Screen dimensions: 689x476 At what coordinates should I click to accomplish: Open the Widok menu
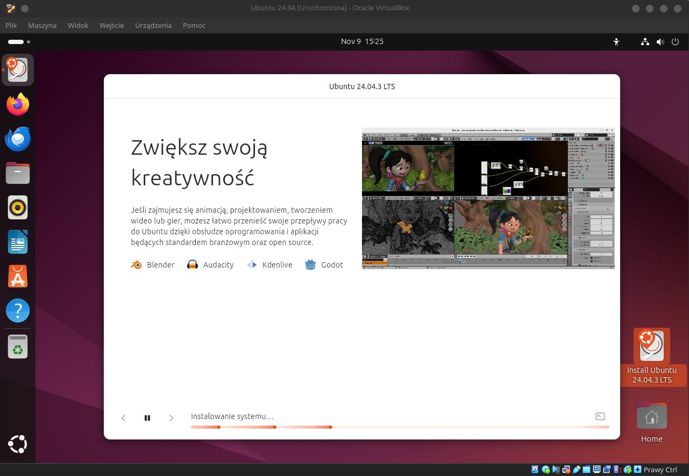pyautogui.click(x=78, y=25)
